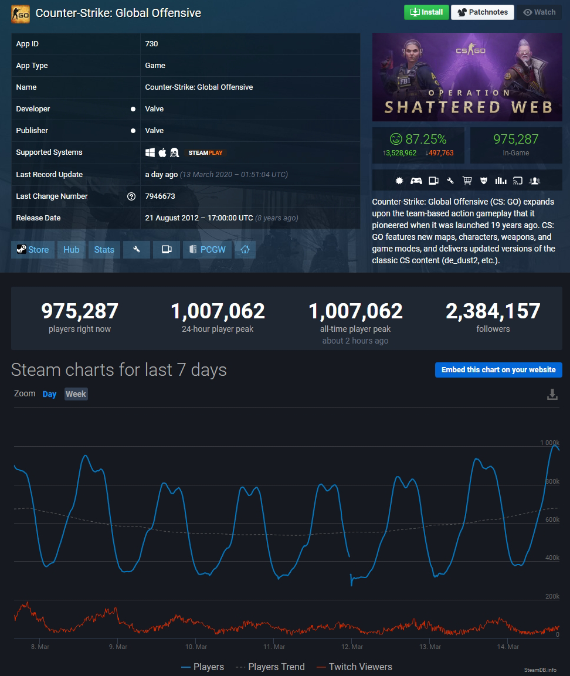Click the 1,007,062 24-hour player peak value
Viewport: 570px width, 676px height.
click(218, 311)
